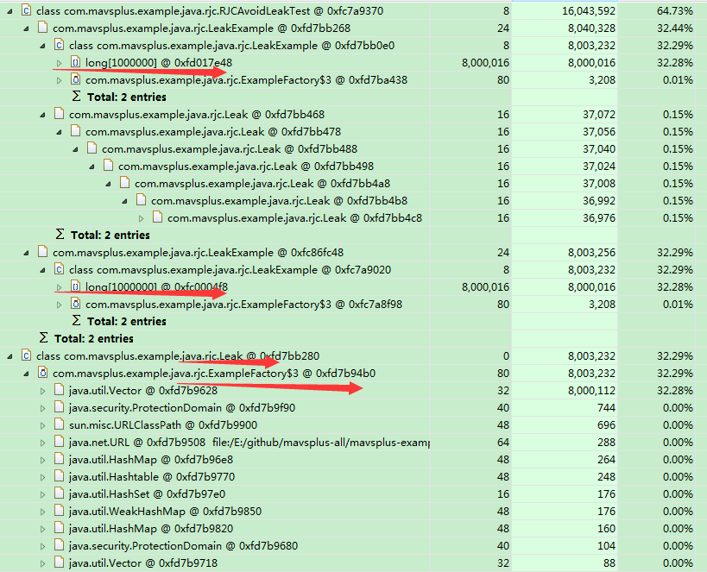Click the object icon of Leak @ 0xfd7bb4a8
Viewport: 707px width, 572px height.
tap(125, 183)
